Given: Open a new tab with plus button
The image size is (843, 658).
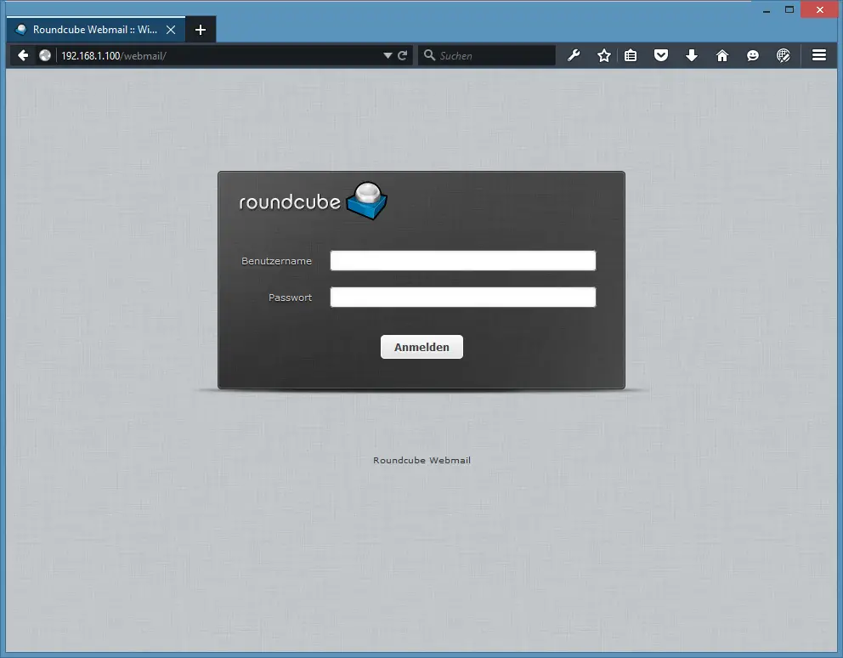Looking at the screenshot, I should [x=201, y=30].
